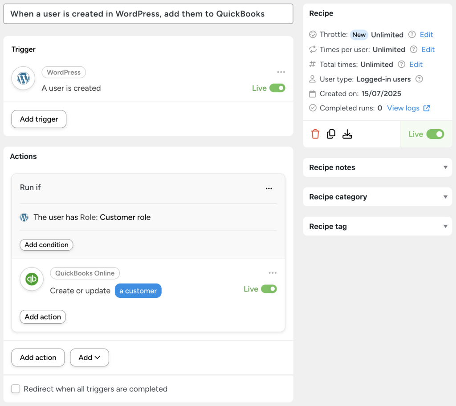
Task: Select the duplicate recipe copy icon
Action: tap(331, 134)
